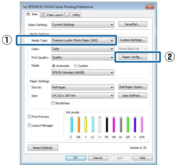This screenshot has height=166, width=175.
Task: Click the Paper Settings group label
Action: 39,81
